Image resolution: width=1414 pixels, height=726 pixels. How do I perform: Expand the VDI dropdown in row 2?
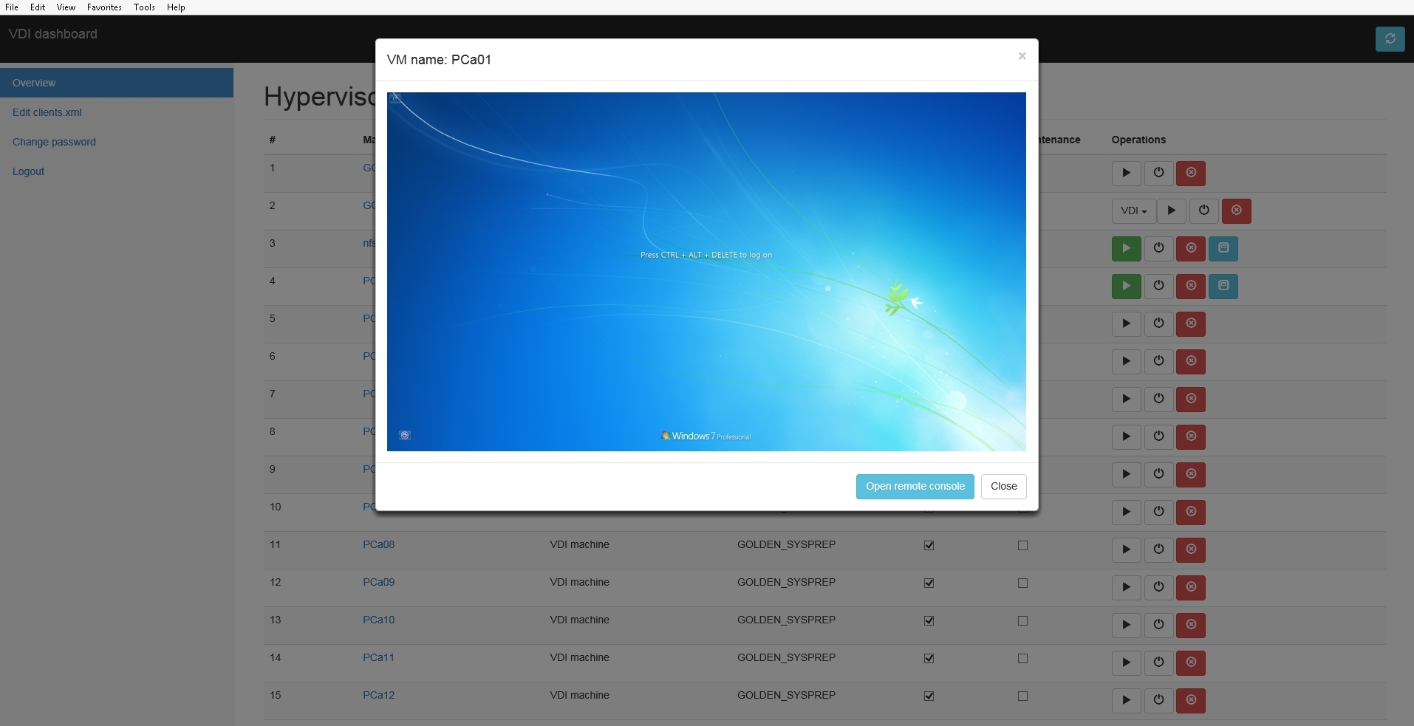pyautogui.click(x=1133, y=211)
